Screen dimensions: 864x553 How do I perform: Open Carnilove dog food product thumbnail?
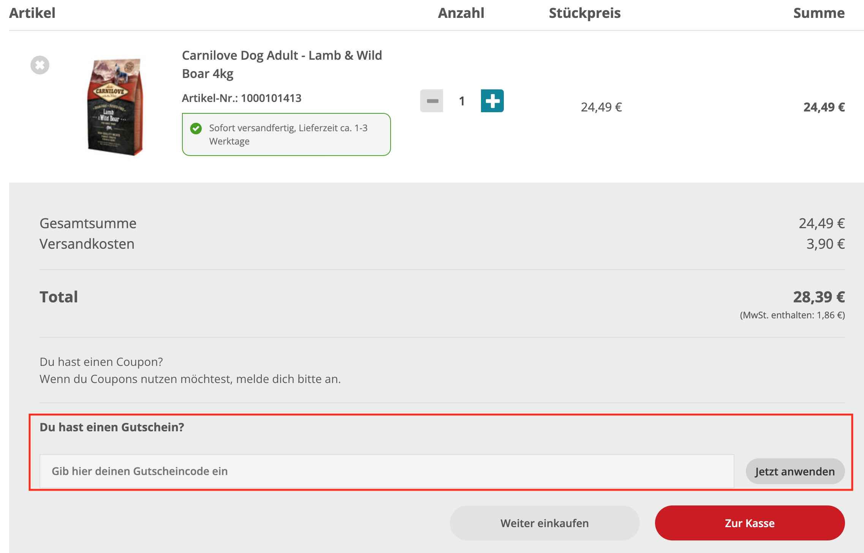pos(115,106)
